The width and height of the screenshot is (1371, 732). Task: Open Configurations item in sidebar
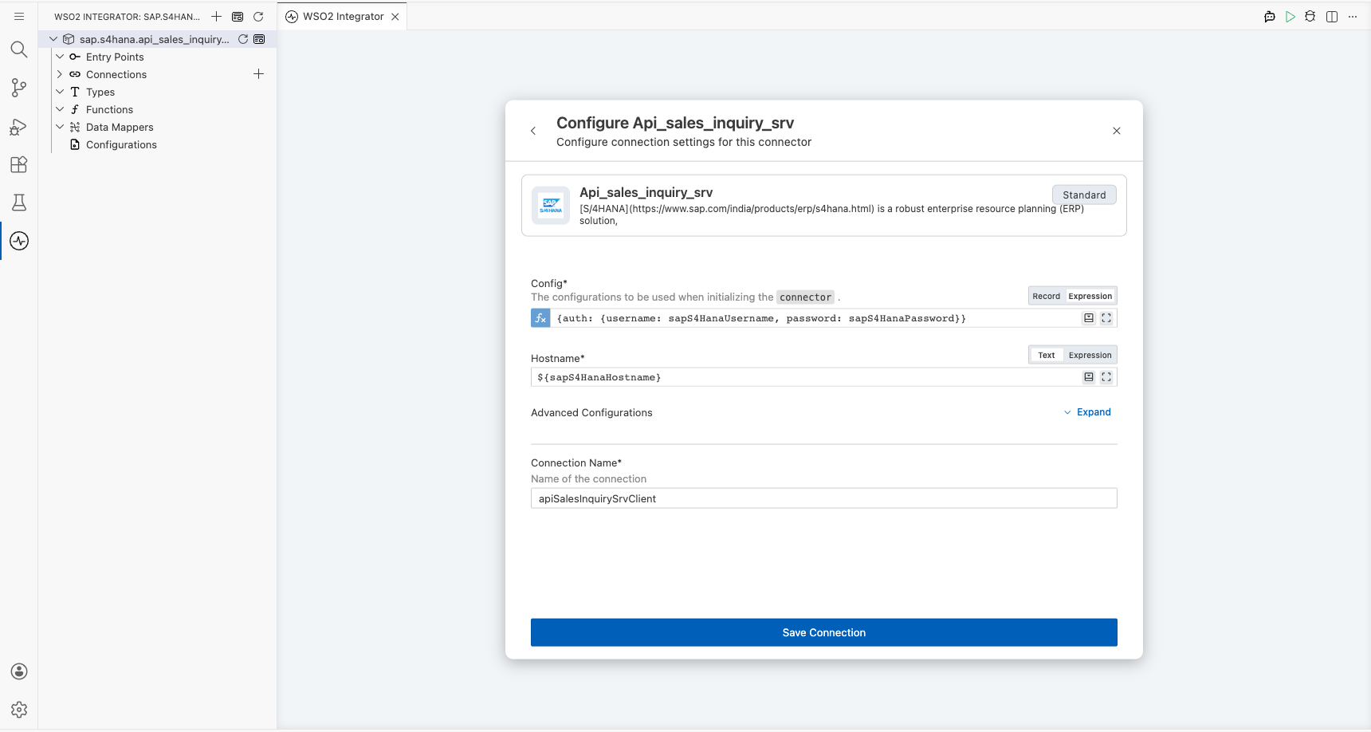point(121,144)
